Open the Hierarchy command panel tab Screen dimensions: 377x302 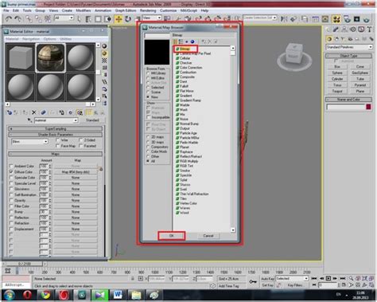coord(344,29)
